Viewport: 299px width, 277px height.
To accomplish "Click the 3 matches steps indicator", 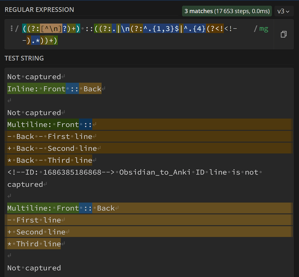I will pyautogui.click(x=227, y=11).
